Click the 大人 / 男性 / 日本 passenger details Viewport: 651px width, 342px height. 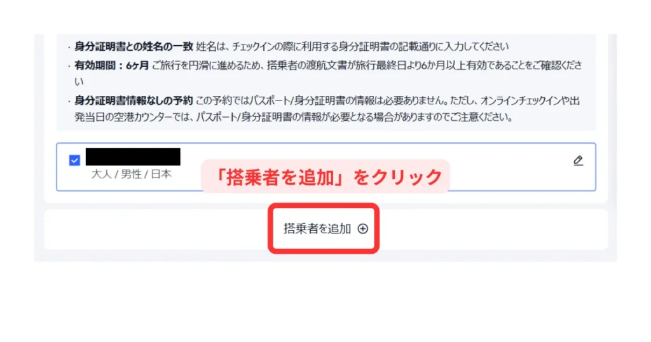(x=131, y=174)
